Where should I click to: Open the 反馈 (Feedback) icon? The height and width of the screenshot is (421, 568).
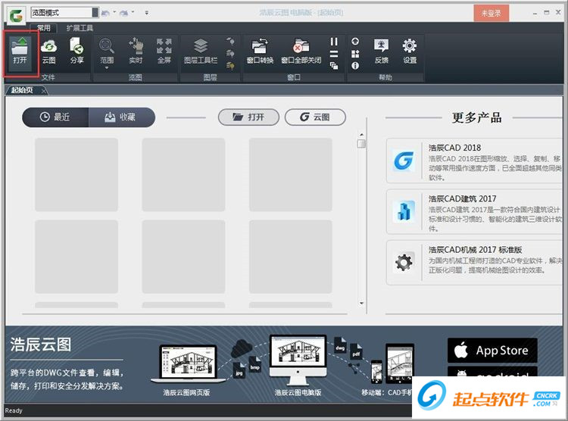click(x=381, y=51)
